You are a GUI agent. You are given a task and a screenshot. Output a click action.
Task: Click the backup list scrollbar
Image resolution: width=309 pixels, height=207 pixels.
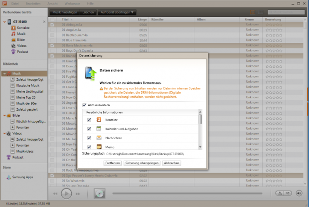pyautogui.click(x=200, y=120)
